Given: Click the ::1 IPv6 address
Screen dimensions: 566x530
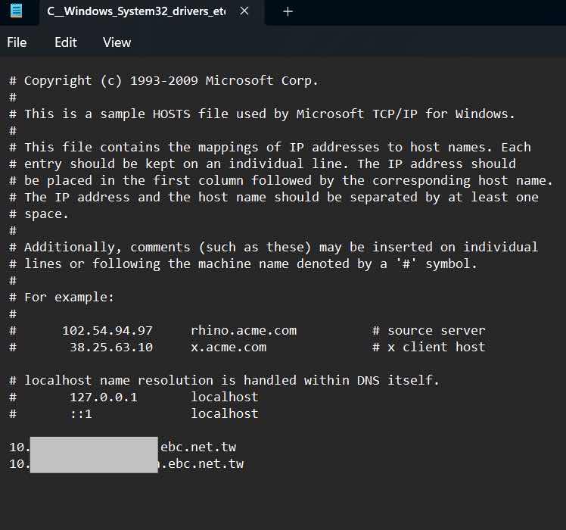Looking at the screenshot, I should click(x=81, y=414).
